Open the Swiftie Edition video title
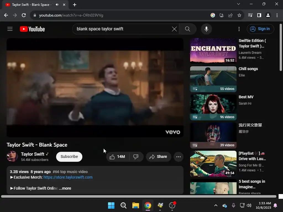The height and width of the screenshot is (212, 283). (252, 43)
